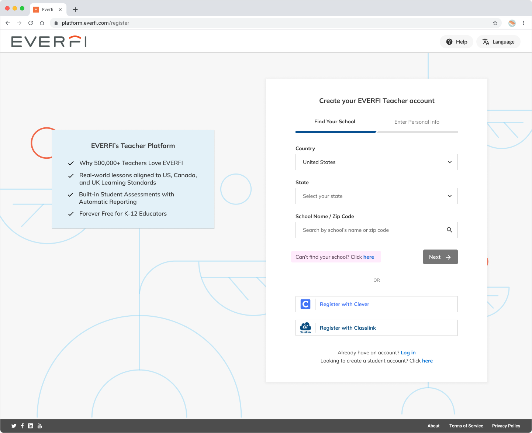Open the Privacy Policy link
This screenshot has width=532, height=433.
(506, 426)
